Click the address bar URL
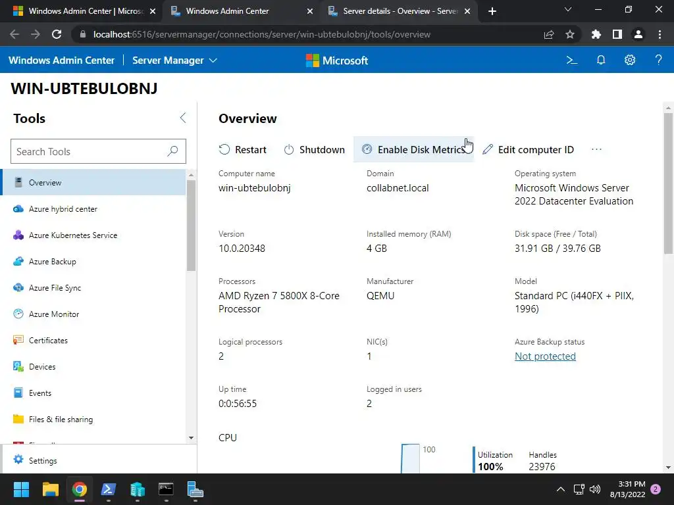674x505 pixels. [x=261, y=34]
